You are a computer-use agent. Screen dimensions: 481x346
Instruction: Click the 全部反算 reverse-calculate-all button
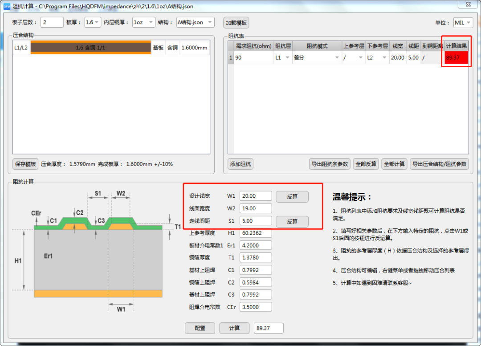(x=366, y=164)
